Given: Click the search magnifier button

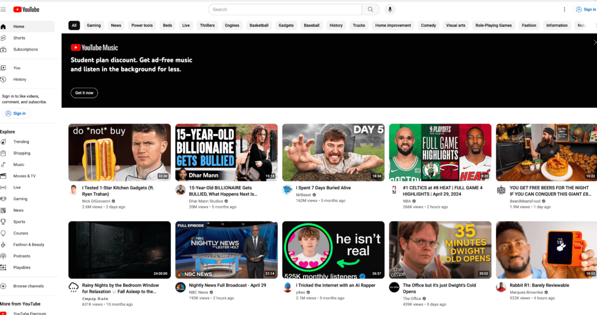Looking at the screenshot, I should [370, 9].
